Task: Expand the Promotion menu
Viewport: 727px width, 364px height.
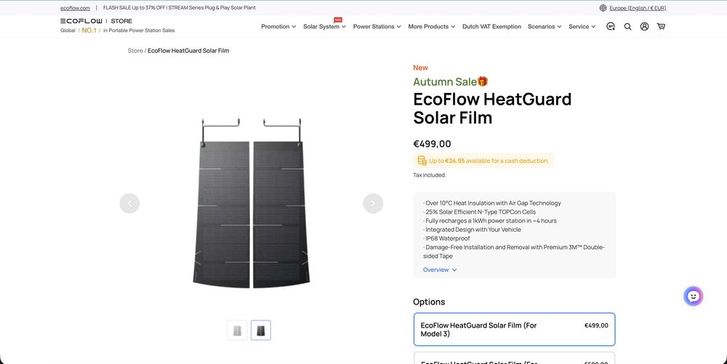Action: click(278, 27)
